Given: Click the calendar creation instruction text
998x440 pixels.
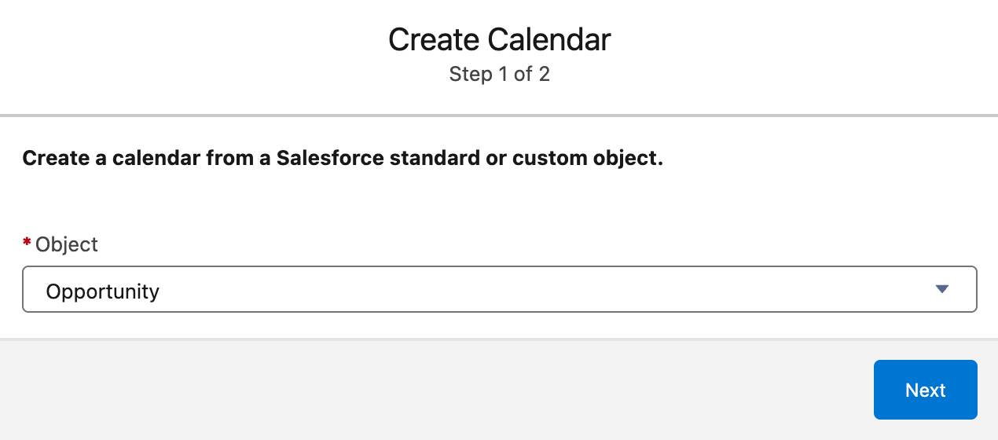Looking at the screenshot, I should [x=343, y=158].
